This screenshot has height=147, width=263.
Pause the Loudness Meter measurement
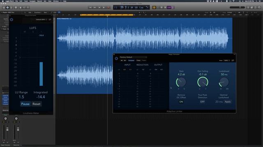pyautogui.click(x=25, y=104)
